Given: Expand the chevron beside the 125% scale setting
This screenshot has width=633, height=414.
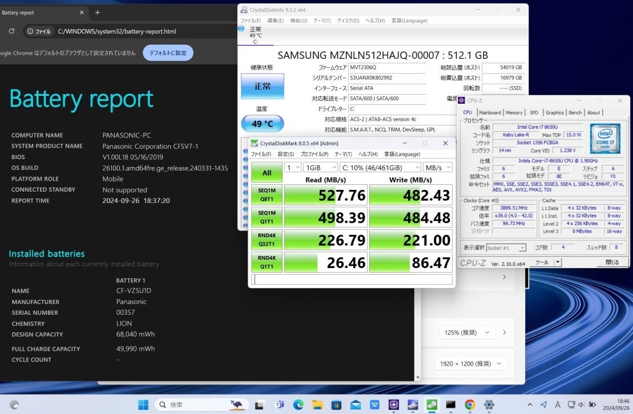Looking at the screenshot, I should (x=504, y=332).
